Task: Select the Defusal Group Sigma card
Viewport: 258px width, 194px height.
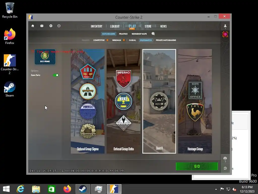Action: tap(88, 101)
